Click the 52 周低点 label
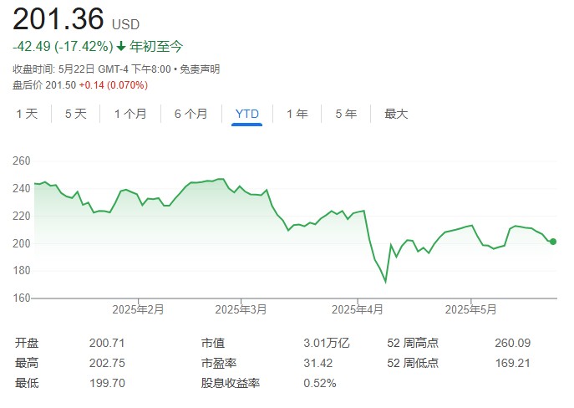Image resolution: width=574 pixels, height=408 pixels. coord(413,363)
